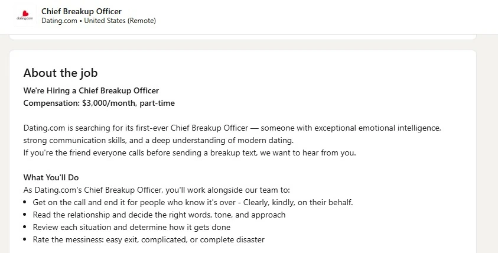Screen dimensions: 498x253
Task: Click the strong communication skills sentence
Action: pyautogui.click(x=158, y=141)
